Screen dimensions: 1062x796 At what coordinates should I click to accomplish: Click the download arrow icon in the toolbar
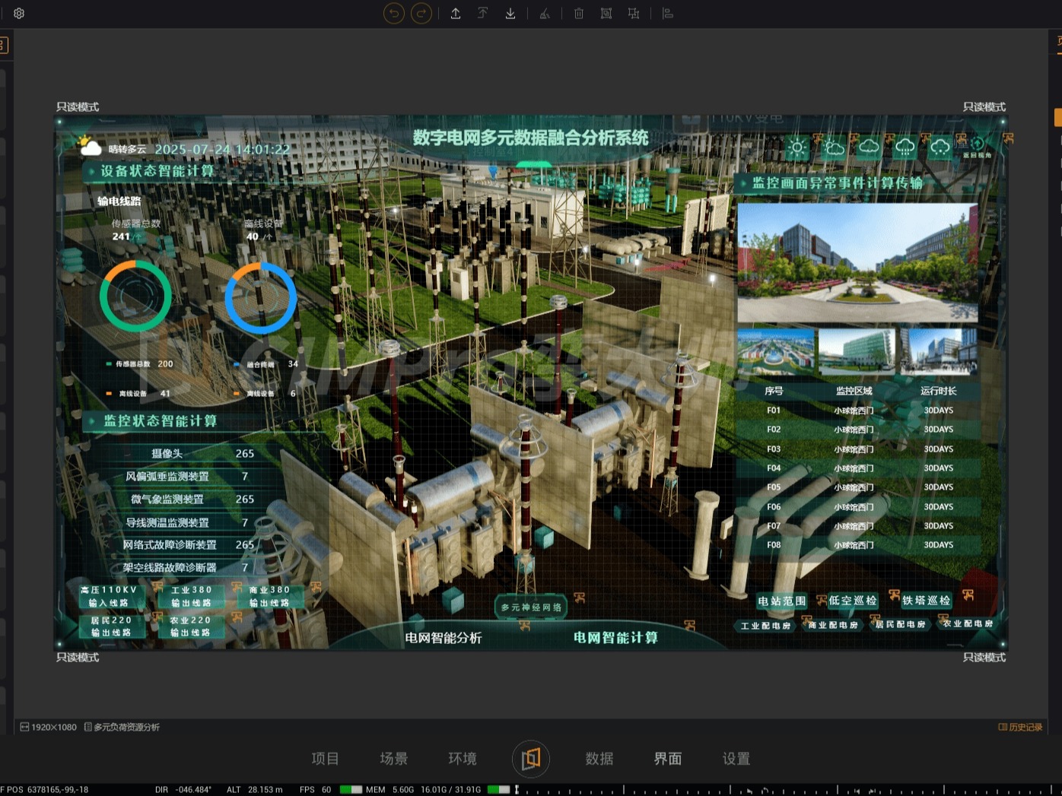coord(510,13)
